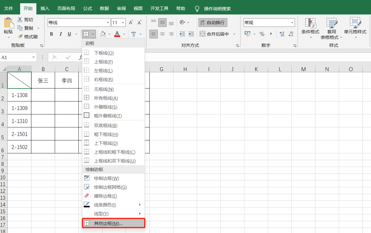Choose Thick Outside Borders (粗外侧框线)
The width and height of the screenshot is (371, 233).
pos(114,116)
